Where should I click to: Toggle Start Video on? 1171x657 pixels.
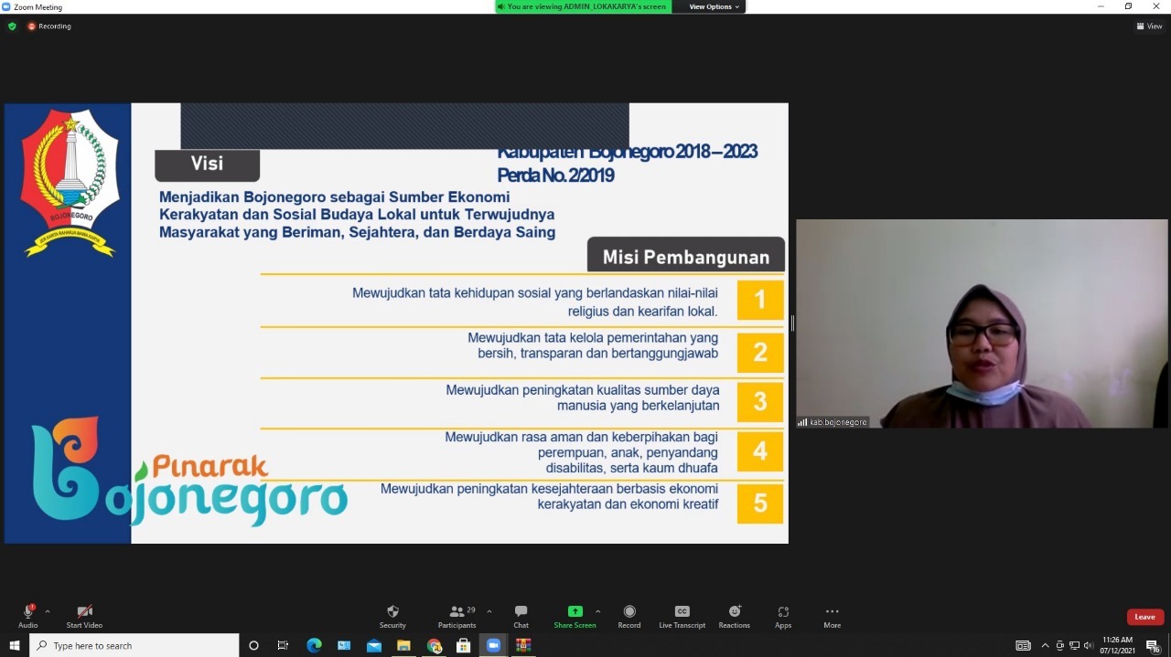83,614
